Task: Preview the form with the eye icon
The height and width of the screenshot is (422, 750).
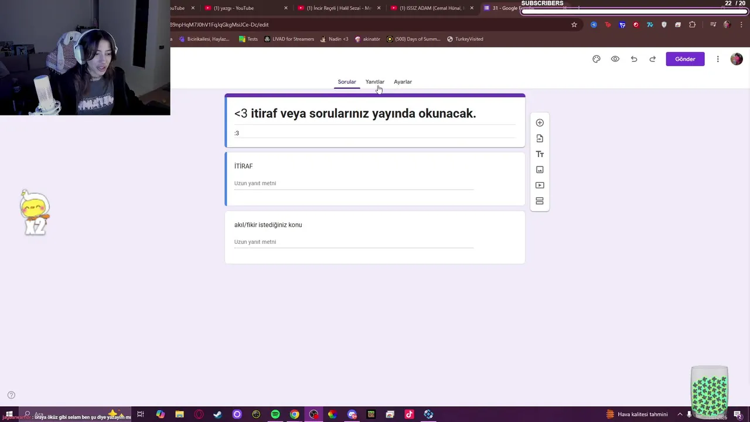Action: (x=615, y=59)
